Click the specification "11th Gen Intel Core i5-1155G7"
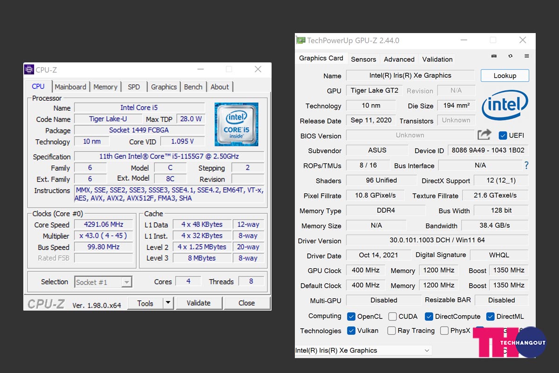 pyautogui.click(x=169, y=156)
